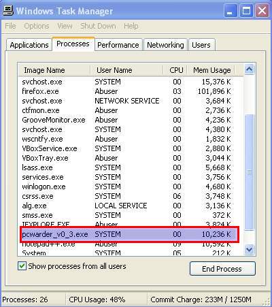
Task: Click Processes: 26 in status bar
Action: pyautogui.click(x=25, y=300)
